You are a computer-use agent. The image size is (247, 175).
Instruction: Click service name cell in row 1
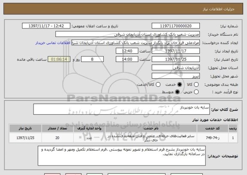[151, 138]
